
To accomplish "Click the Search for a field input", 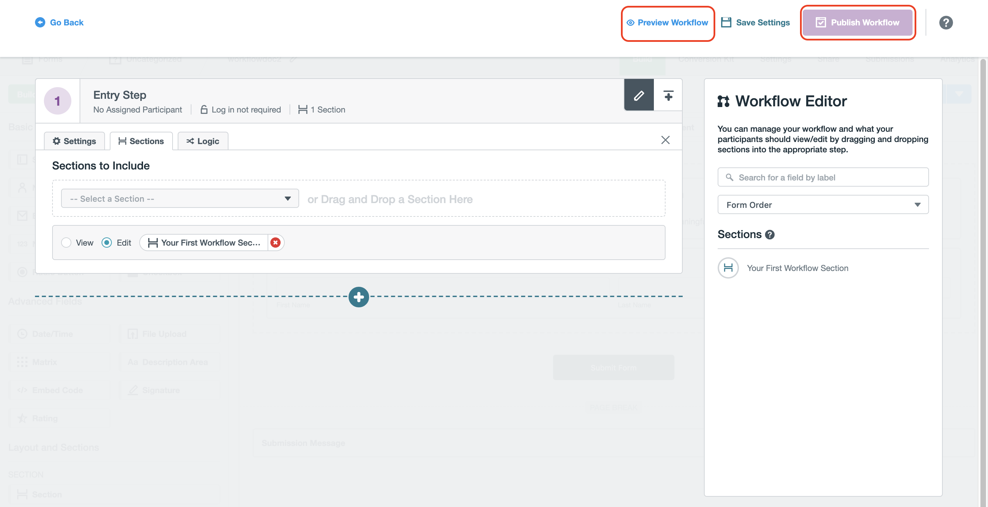I will (x=823, y=178).
